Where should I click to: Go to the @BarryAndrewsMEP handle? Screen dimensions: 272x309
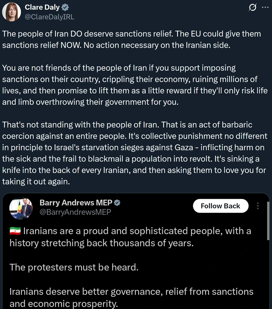click(x=75, y=212)
